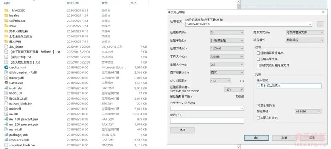Click the node.dll file icon
The height and width of the screenshot is (149, 331).
(6, 108)
